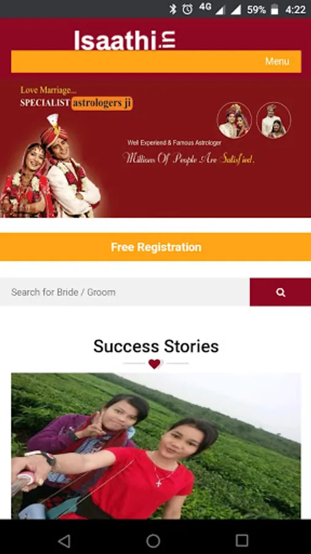Tap 'Millions Of People Are Satisfied' text
The width and height of the screenshot is (311, 554).
pyautogui.click(x=188, y=159)
